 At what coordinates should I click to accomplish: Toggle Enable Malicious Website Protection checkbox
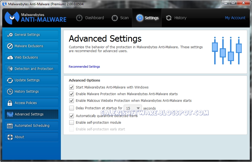71,101
